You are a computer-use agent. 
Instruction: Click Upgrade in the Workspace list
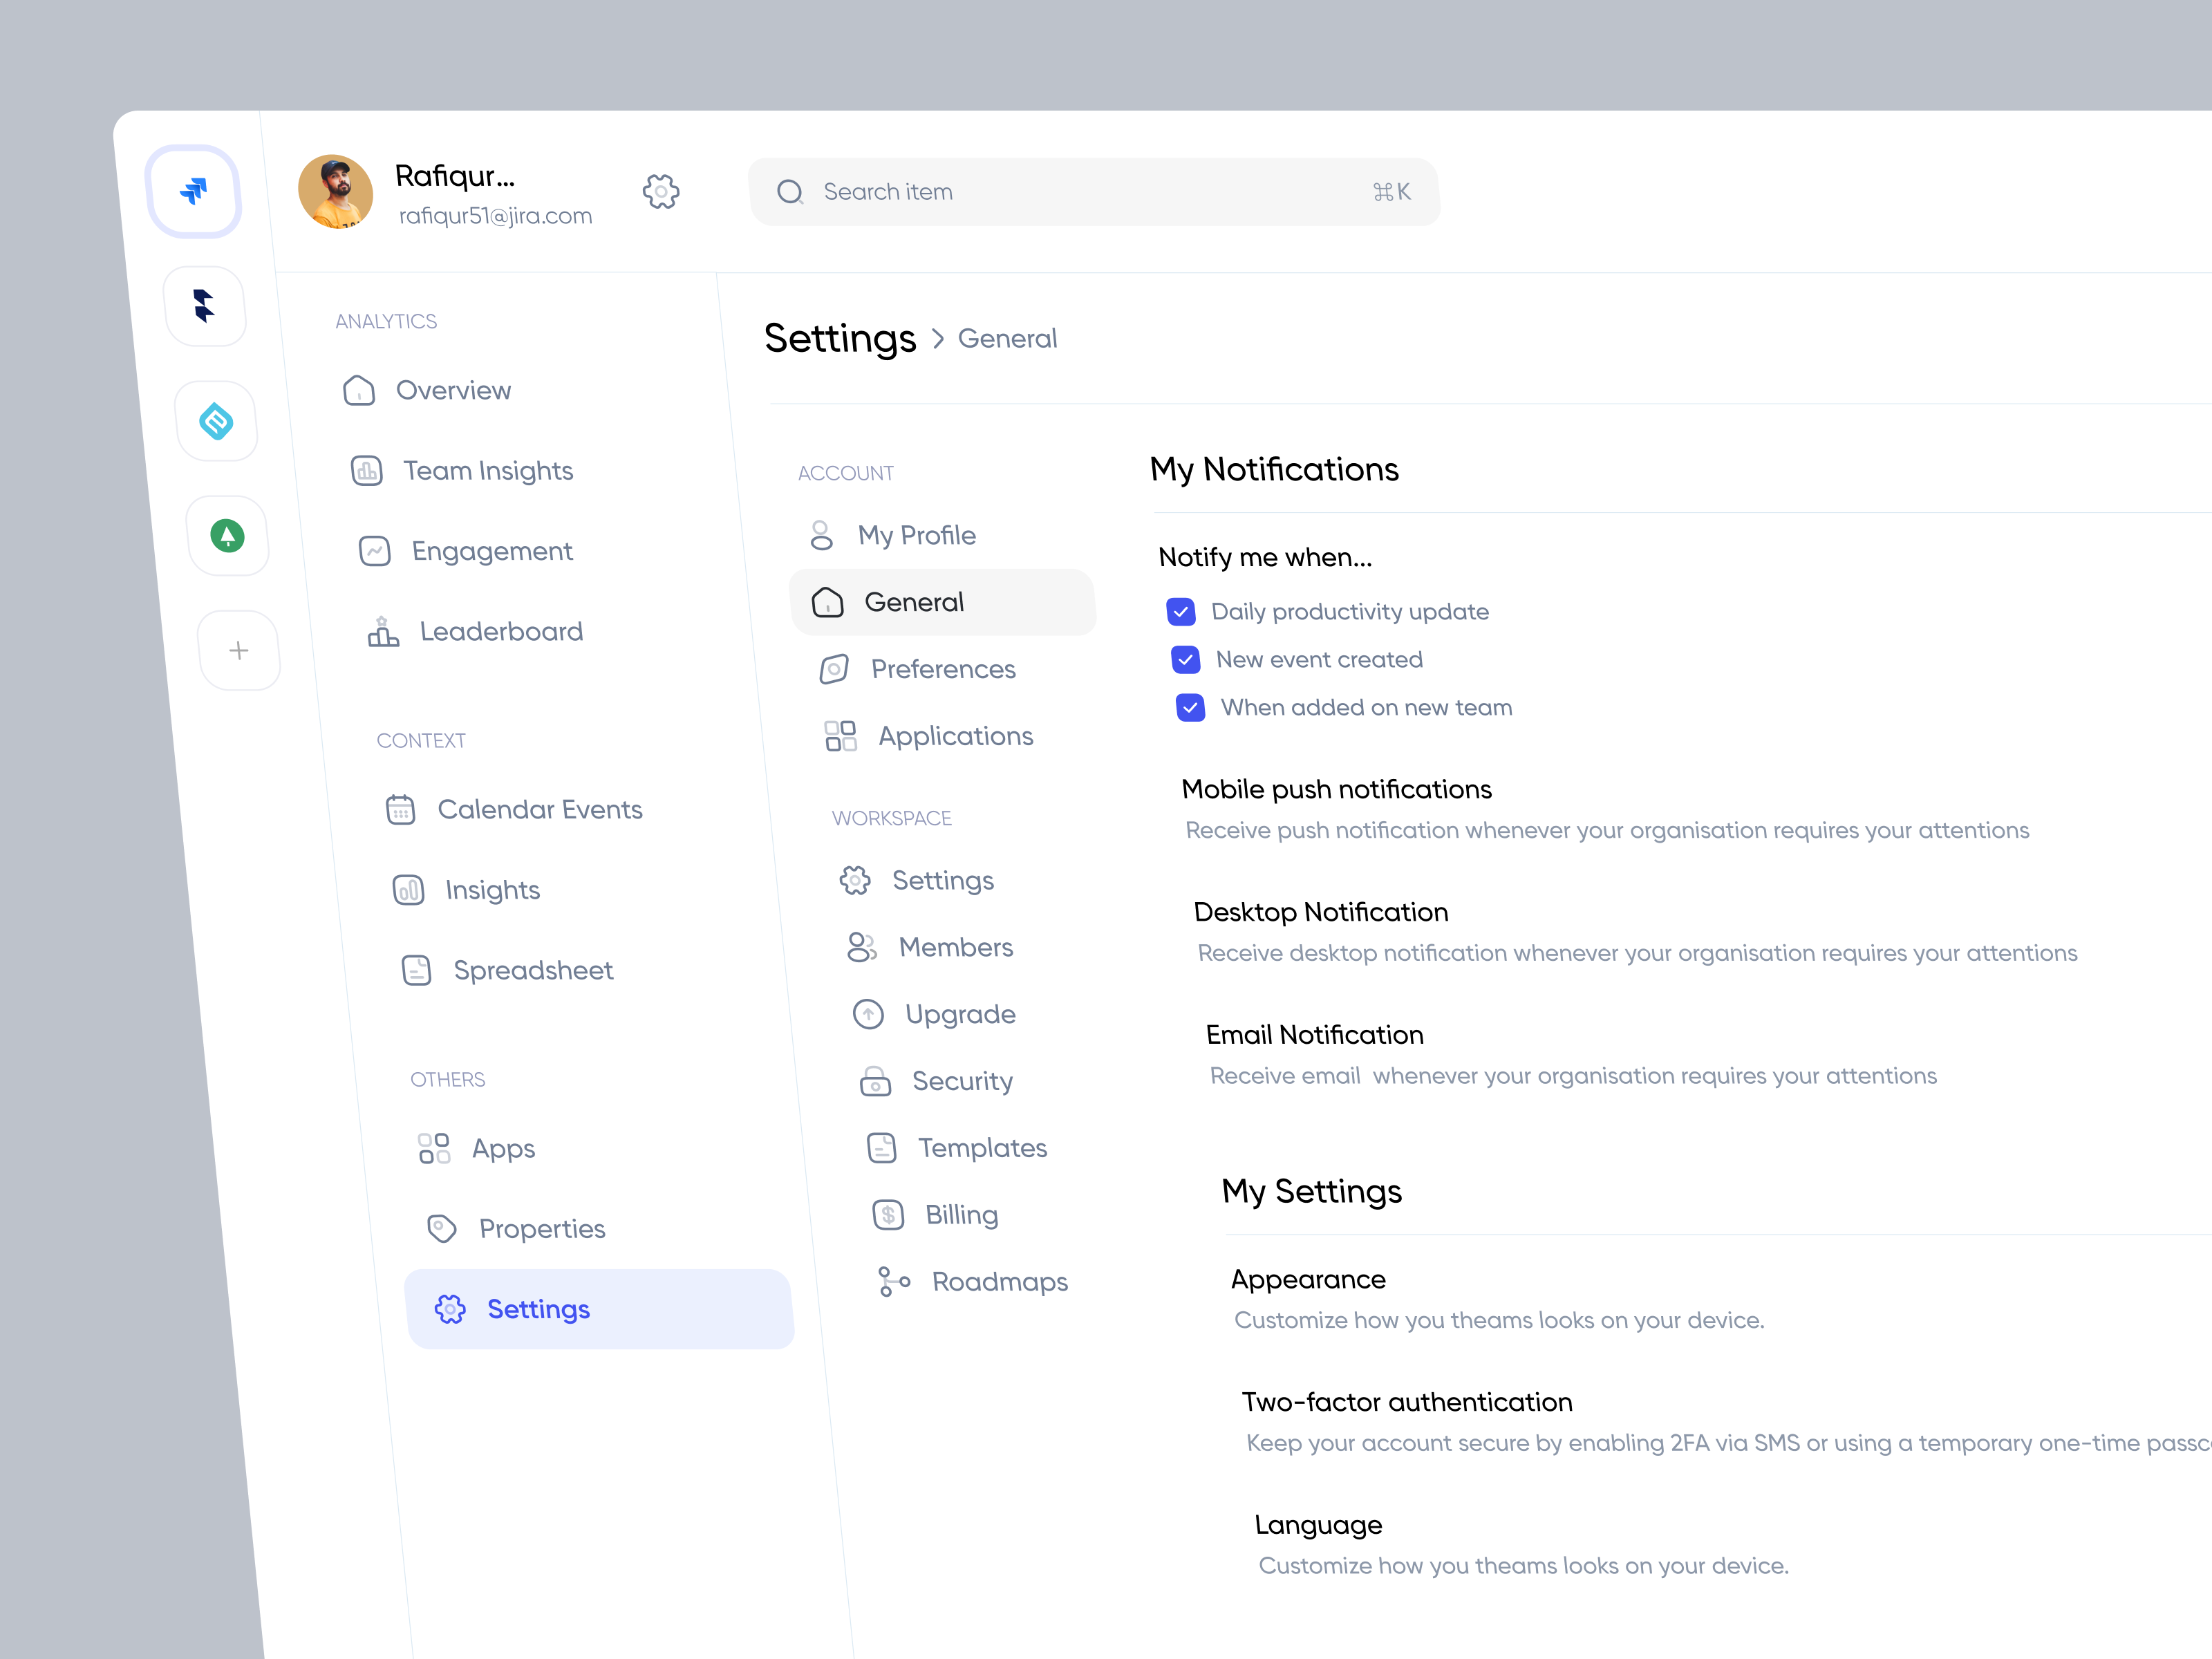coord(960,1014)
